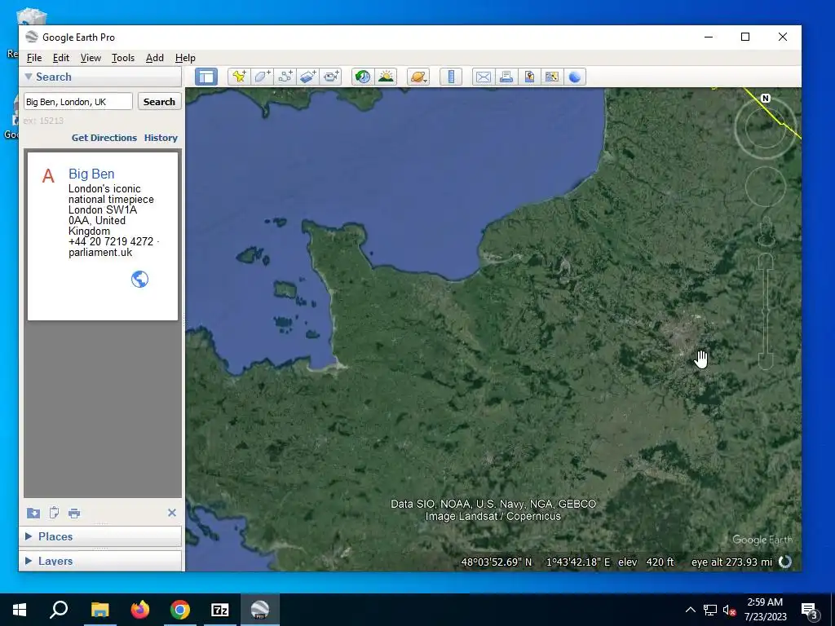The image size is (835, 626).
Task: Click the Look joystick control
Action: click(765, 127)
